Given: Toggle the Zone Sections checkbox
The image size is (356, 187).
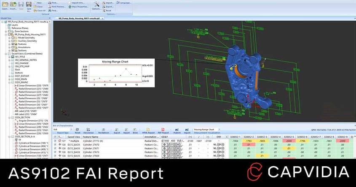Looking at the screenshot, I should click(9, 31).
